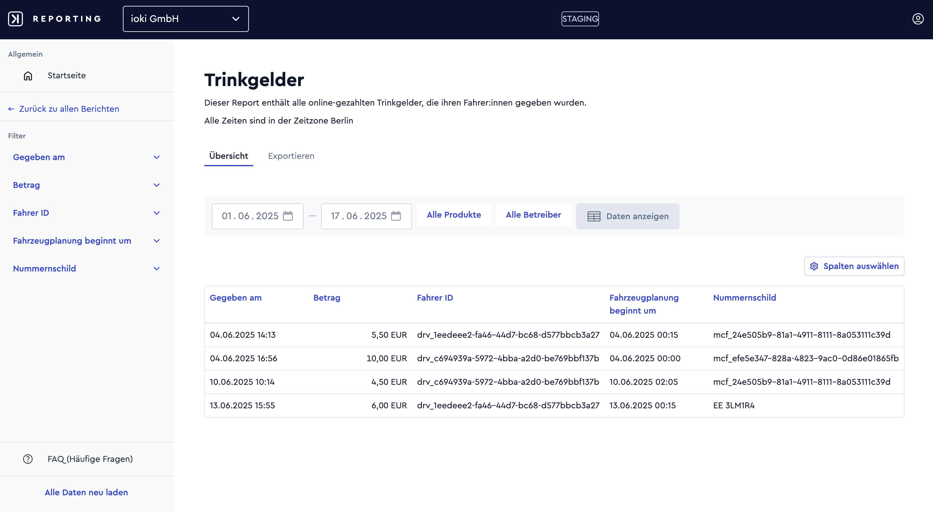
Task: Open the ioki GmbH organization dropdown
Action: 185,19
